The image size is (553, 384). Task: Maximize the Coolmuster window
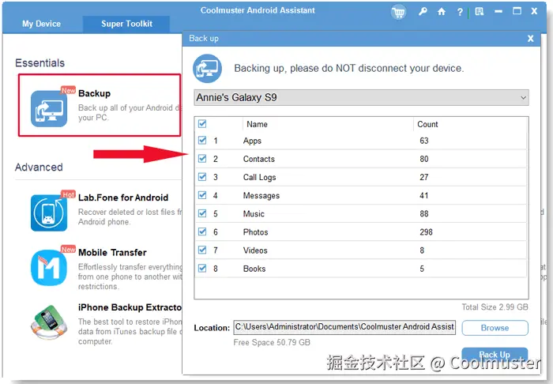[x=517, y=11]
